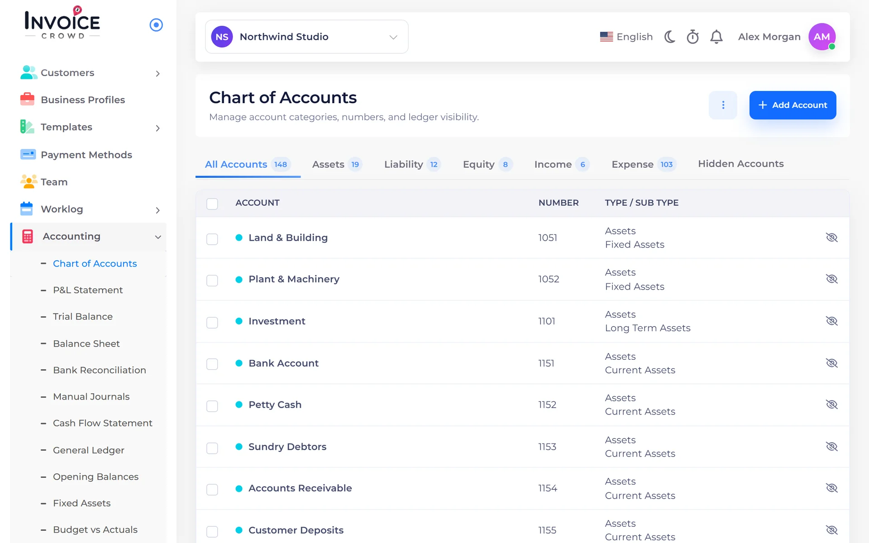The height and width of the screenshot is (543, 869).
Task: Switch to the Expense tab
Action: (644, 164)
